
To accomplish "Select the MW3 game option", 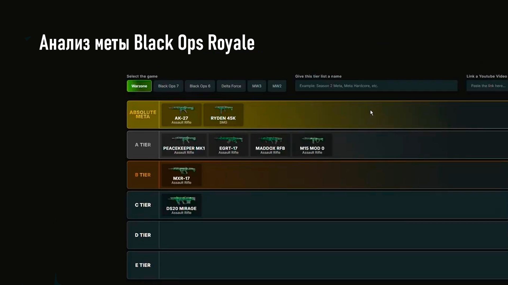I will 256,86.
